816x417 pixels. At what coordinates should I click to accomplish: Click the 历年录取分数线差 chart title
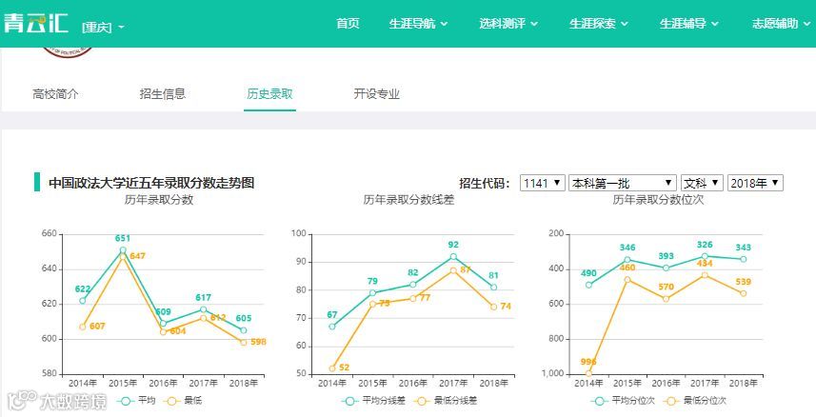(408, 200)
